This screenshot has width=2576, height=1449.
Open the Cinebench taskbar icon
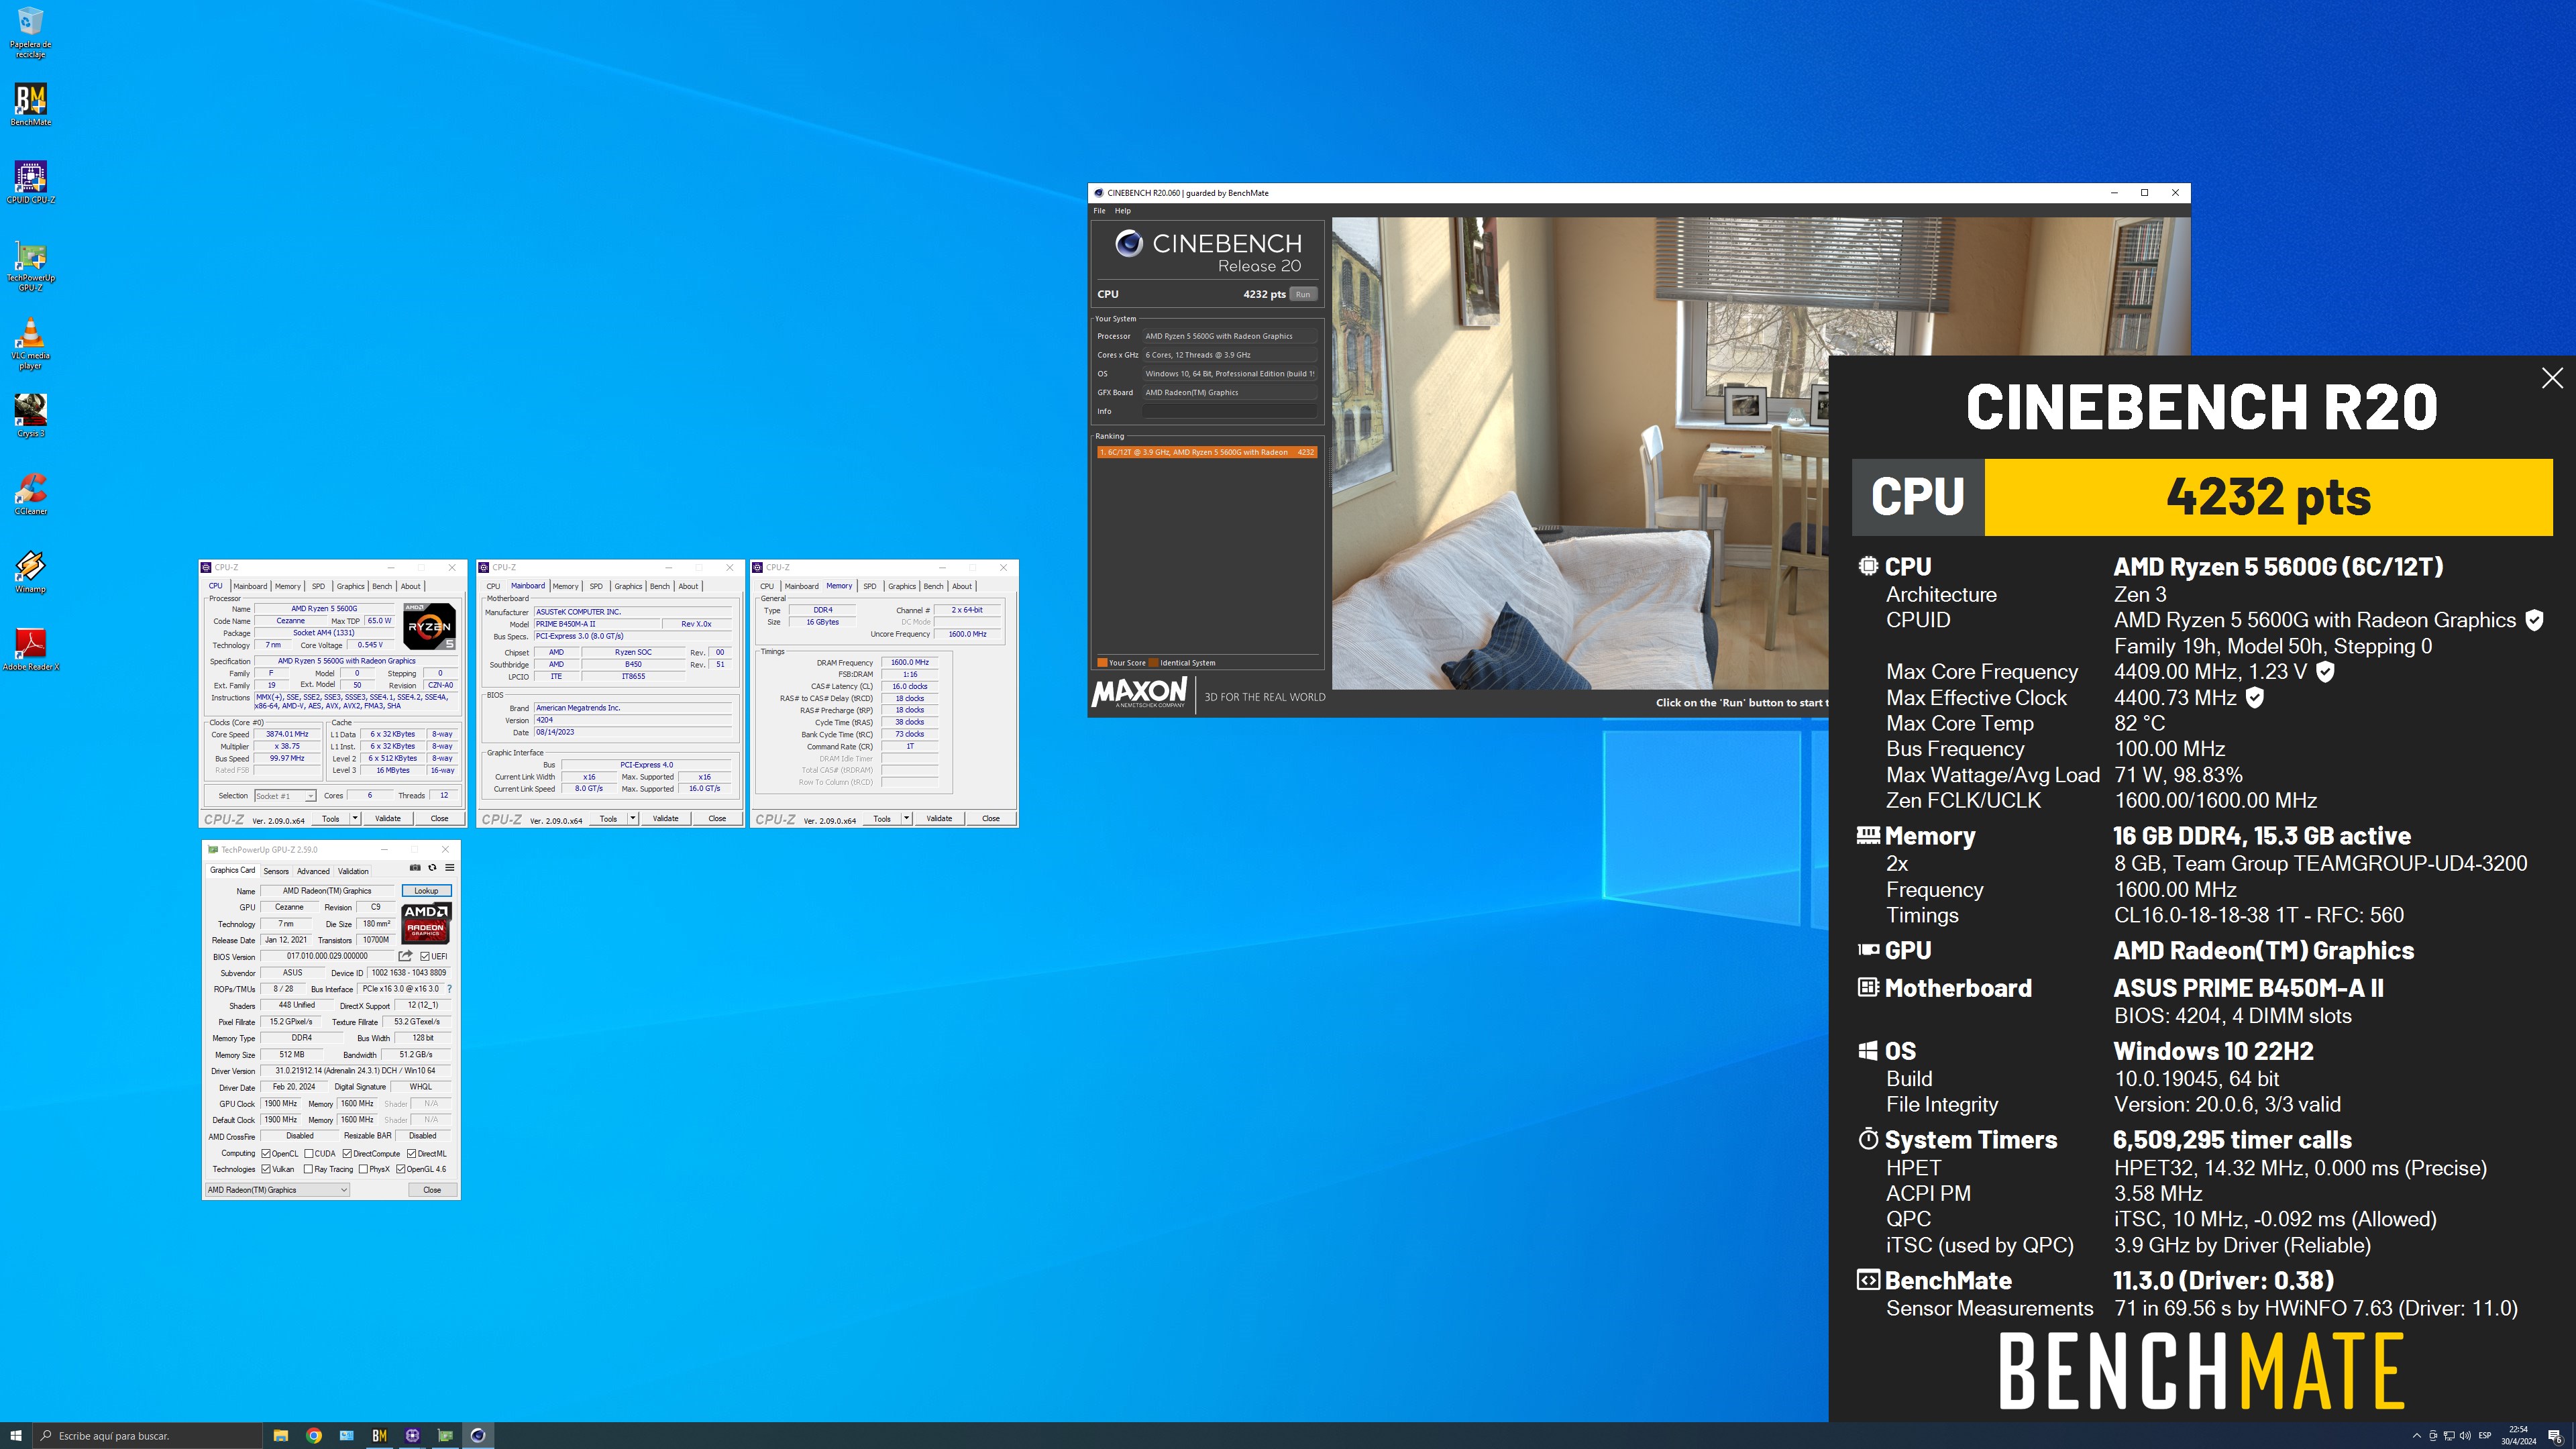[478, 1436]
